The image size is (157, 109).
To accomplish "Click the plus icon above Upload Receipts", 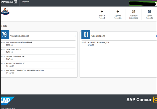I will [118, 11].
